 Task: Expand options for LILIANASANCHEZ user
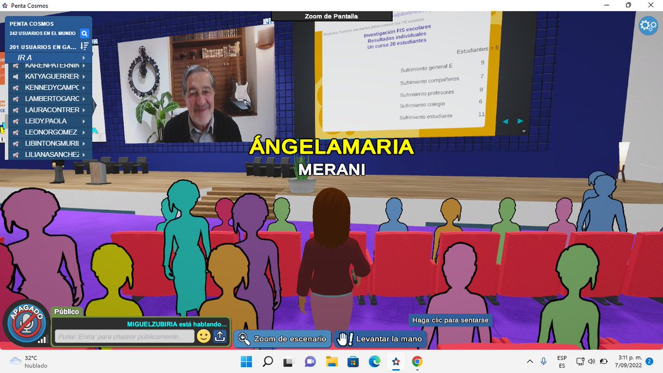[x=84, y=154]
